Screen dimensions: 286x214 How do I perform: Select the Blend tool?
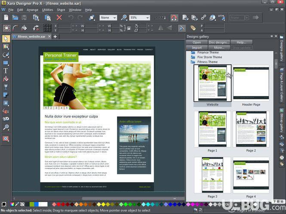tap(6, 111)
